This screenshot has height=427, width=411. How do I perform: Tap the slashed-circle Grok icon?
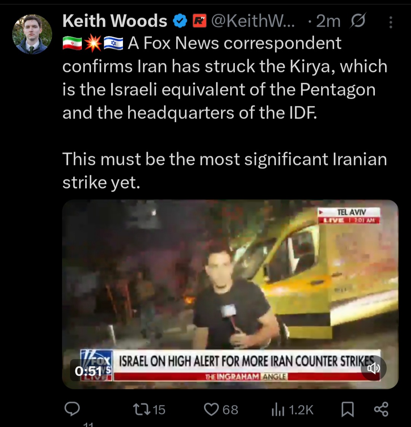tap(358, 21)
